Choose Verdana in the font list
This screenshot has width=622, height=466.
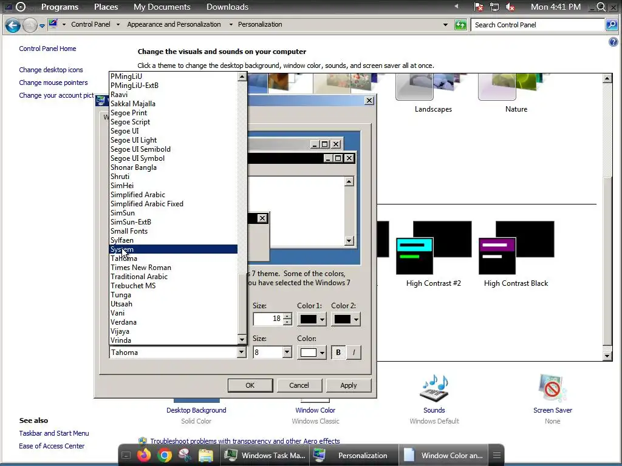[173, 322]
